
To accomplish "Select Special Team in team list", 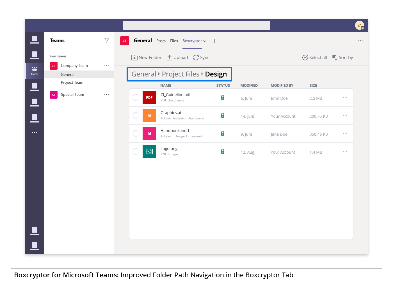I will coord(72,95).
